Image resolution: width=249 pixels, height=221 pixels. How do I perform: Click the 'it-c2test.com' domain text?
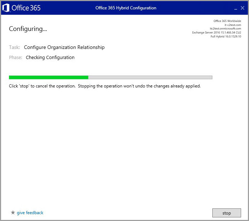click(x=232, y=25)
